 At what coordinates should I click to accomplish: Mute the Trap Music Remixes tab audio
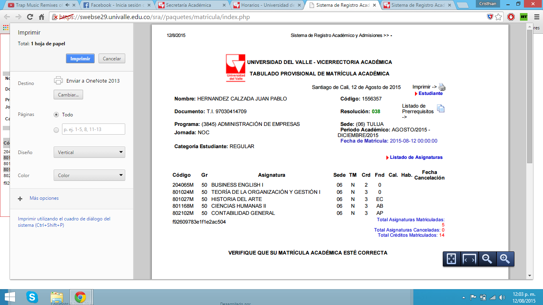pos(67,5)
